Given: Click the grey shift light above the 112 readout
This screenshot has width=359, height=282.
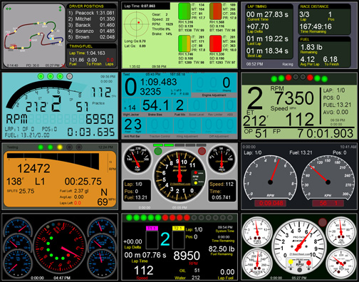Looking at the screenshot, I should pyautogui.click(x=69, y=76).
